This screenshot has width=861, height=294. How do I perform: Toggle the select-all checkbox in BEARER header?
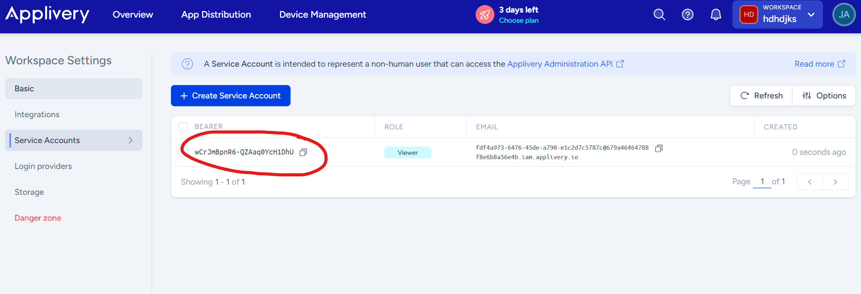(183, 127)
